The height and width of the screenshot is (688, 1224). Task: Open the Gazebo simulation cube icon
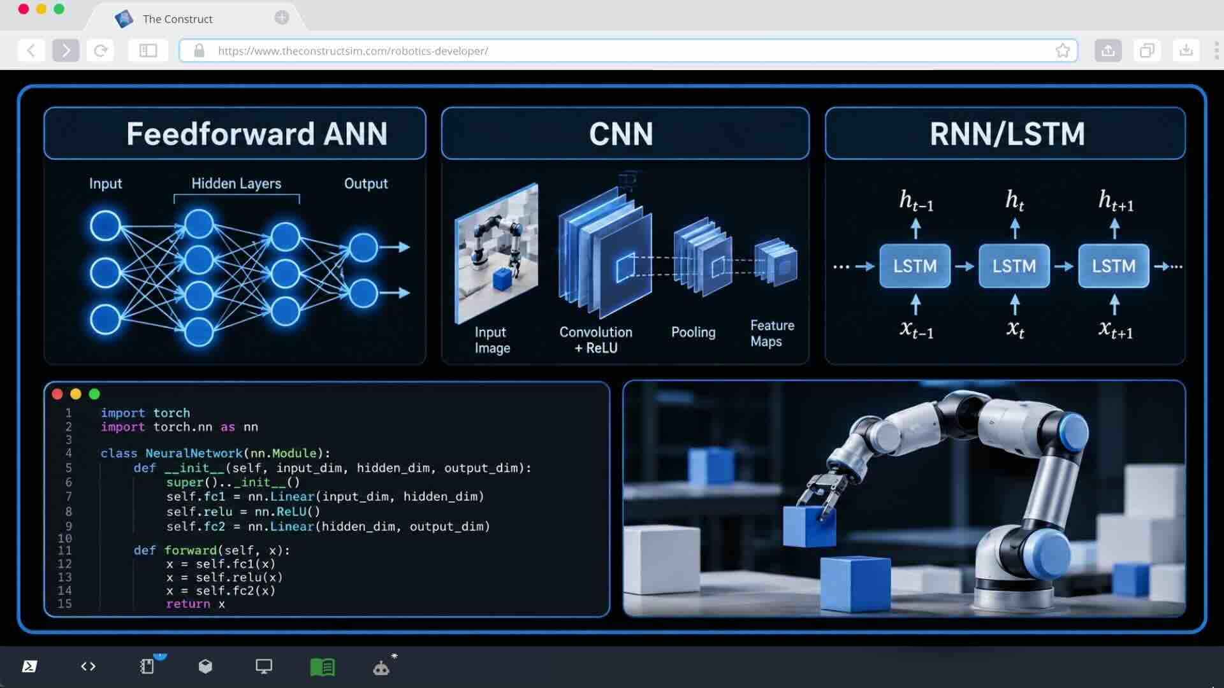point(205,666)
